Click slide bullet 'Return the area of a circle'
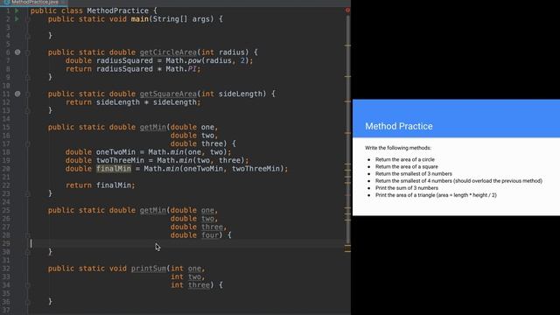This screenshot has width=560, height=315. click(x=405, y=159)
